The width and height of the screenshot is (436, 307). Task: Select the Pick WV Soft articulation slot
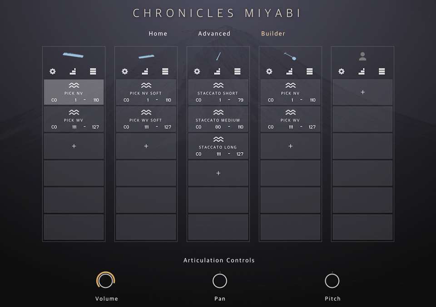[x=146, y=119]
